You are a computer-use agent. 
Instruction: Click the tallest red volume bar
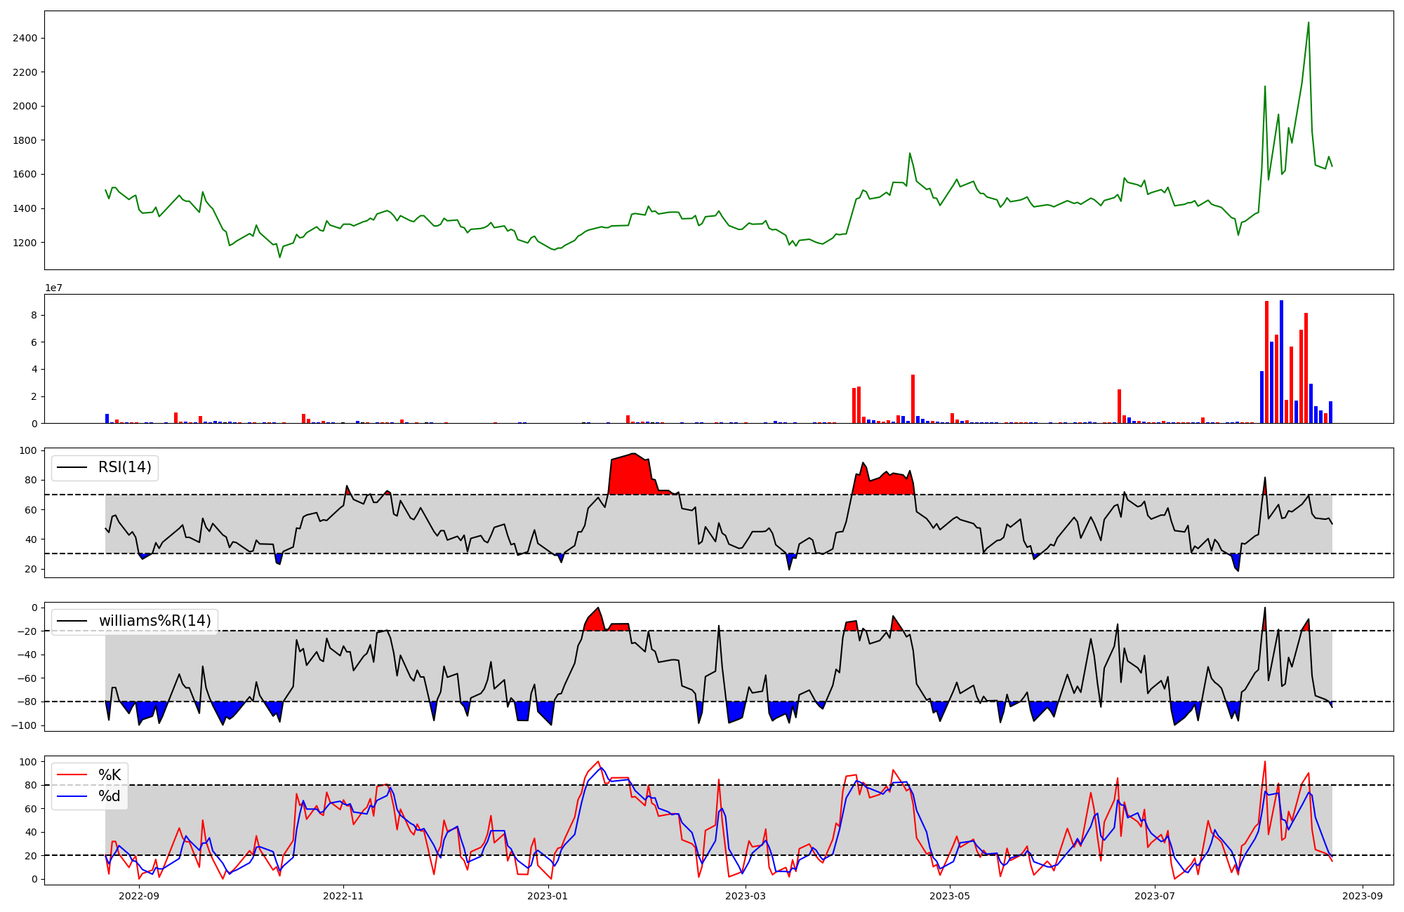[x=1266, y=361]
